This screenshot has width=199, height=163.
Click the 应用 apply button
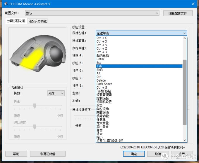(182, 154)
